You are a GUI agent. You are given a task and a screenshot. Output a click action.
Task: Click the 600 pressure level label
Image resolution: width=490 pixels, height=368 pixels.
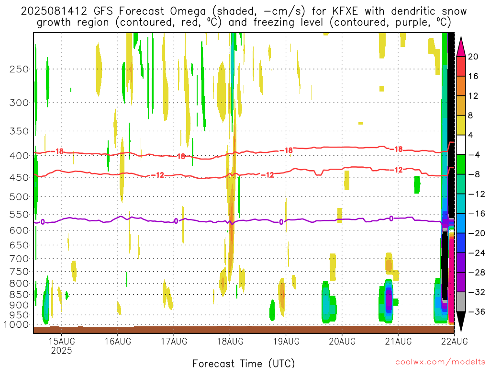pos(19,230)
